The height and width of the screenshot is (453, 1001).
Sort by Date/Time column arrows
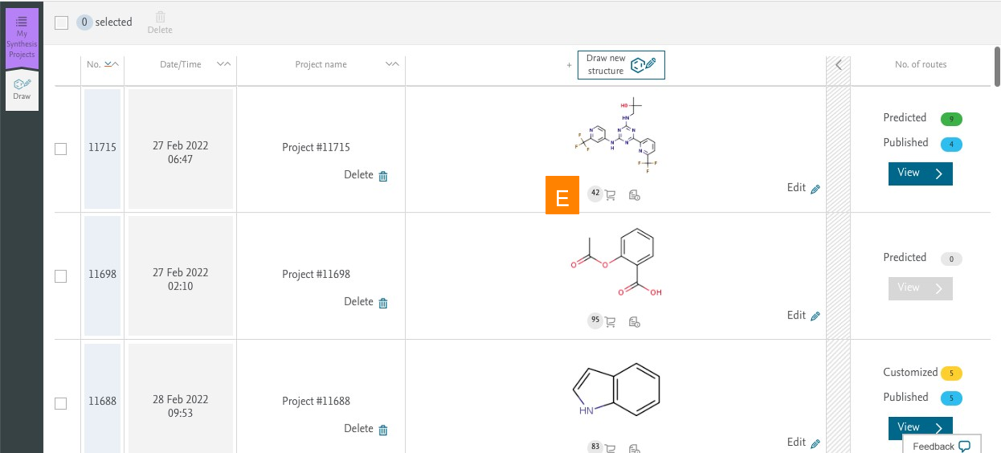(224, 64)
